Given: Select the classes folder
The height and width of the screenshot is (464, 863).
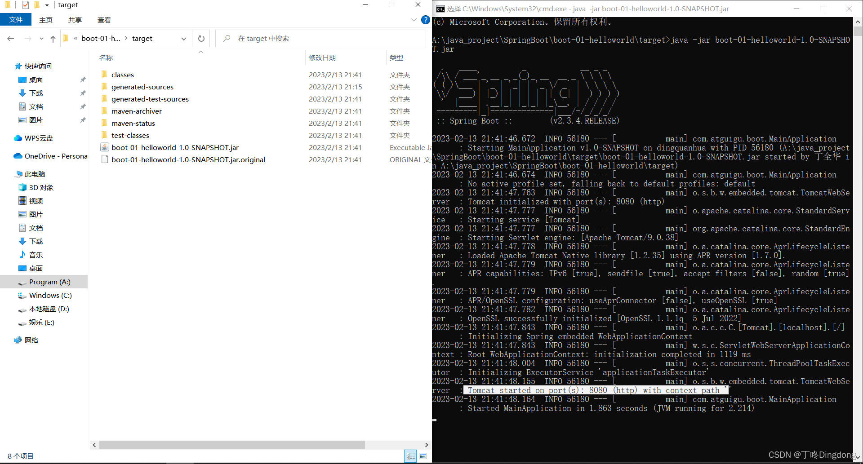Looking at the screenshot, I should click(x=123, y=75).
